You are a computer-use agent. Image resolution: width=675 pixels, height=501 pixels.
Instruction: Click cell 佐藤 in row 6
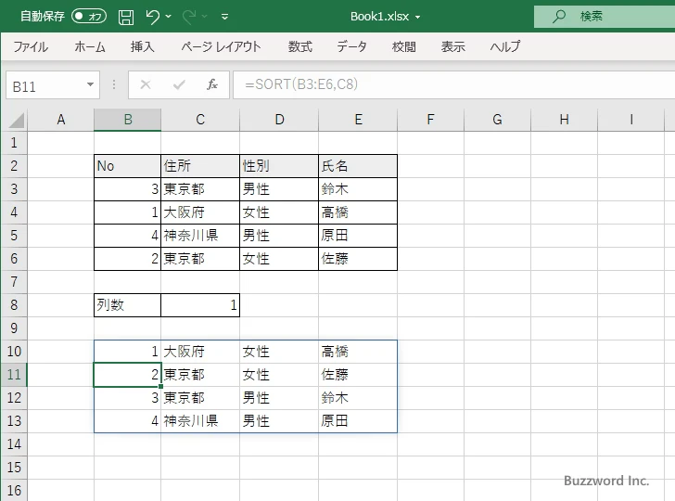coord(358,259)
